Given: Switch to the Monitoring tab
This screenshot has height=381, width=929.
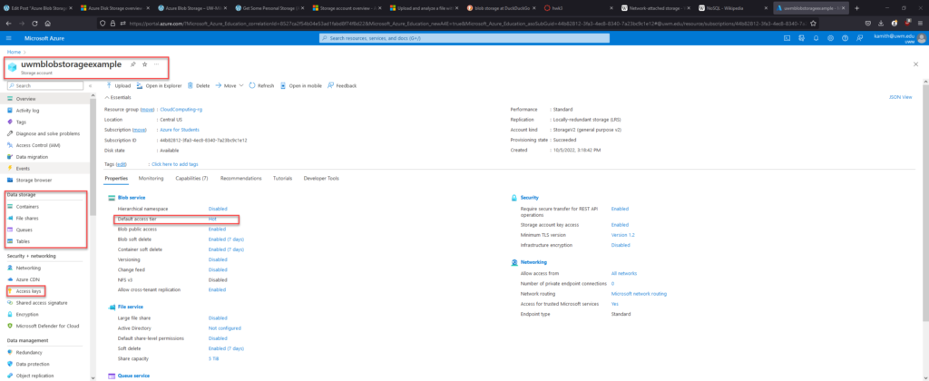Looking at the screenshot, I should tap(152, 178).
